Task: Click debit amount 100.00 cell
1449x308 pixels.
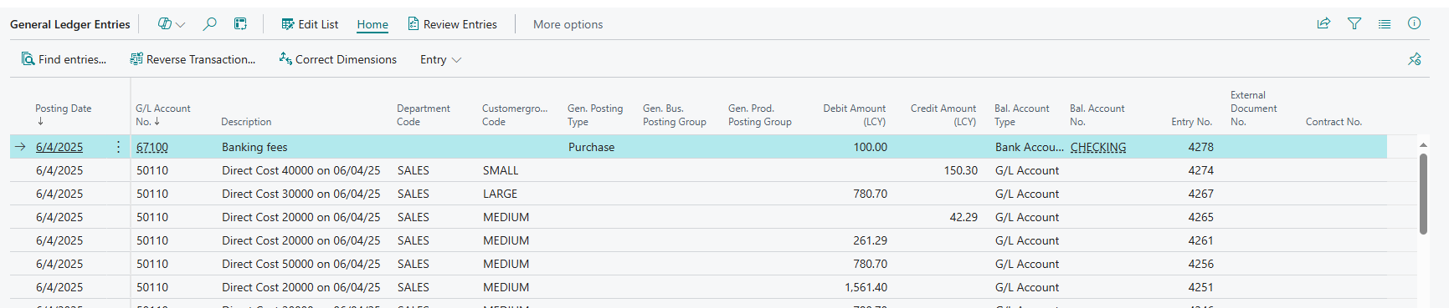Action: (871, 147)
